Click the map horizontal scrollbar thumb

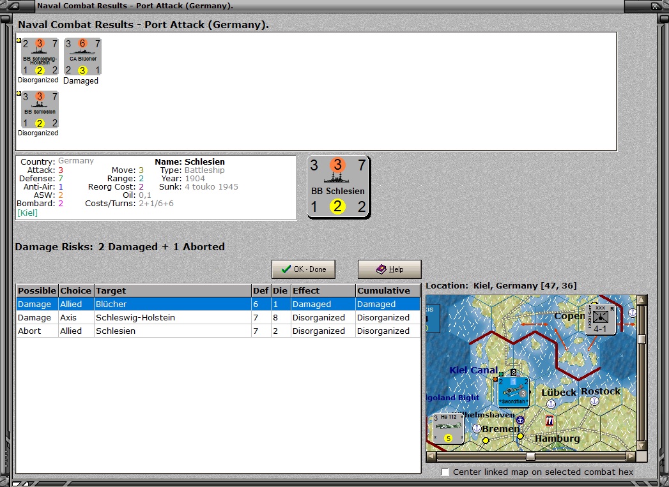tap(530, 456)
